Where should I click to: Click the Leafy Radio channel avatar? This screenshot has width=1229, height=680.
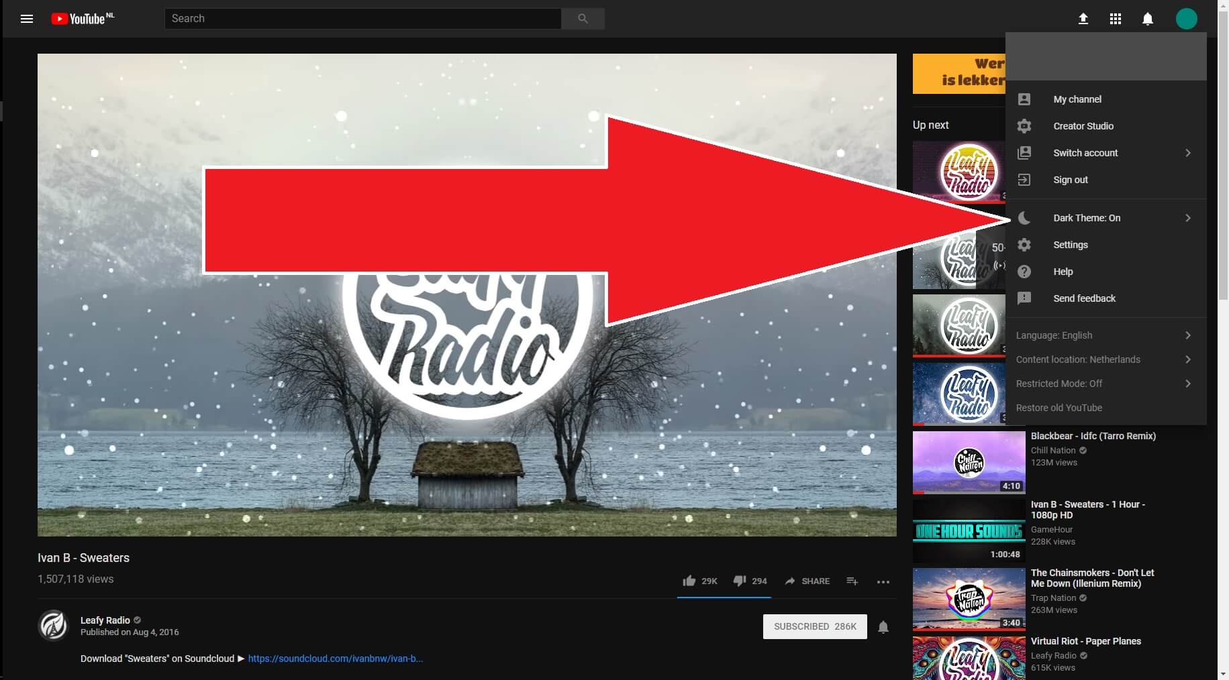(54, 626)
